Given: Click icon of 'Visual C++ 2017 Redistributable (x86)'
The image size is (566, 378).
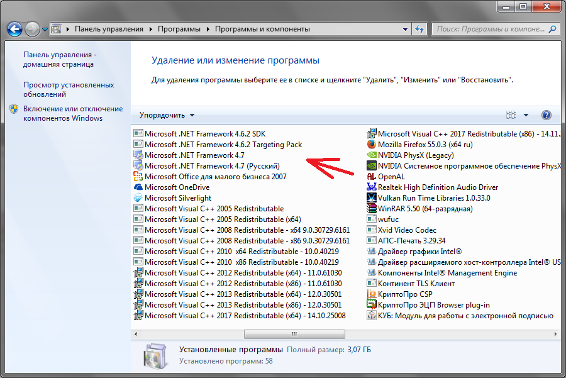Looking at the screenshot, I should point(372,133).
